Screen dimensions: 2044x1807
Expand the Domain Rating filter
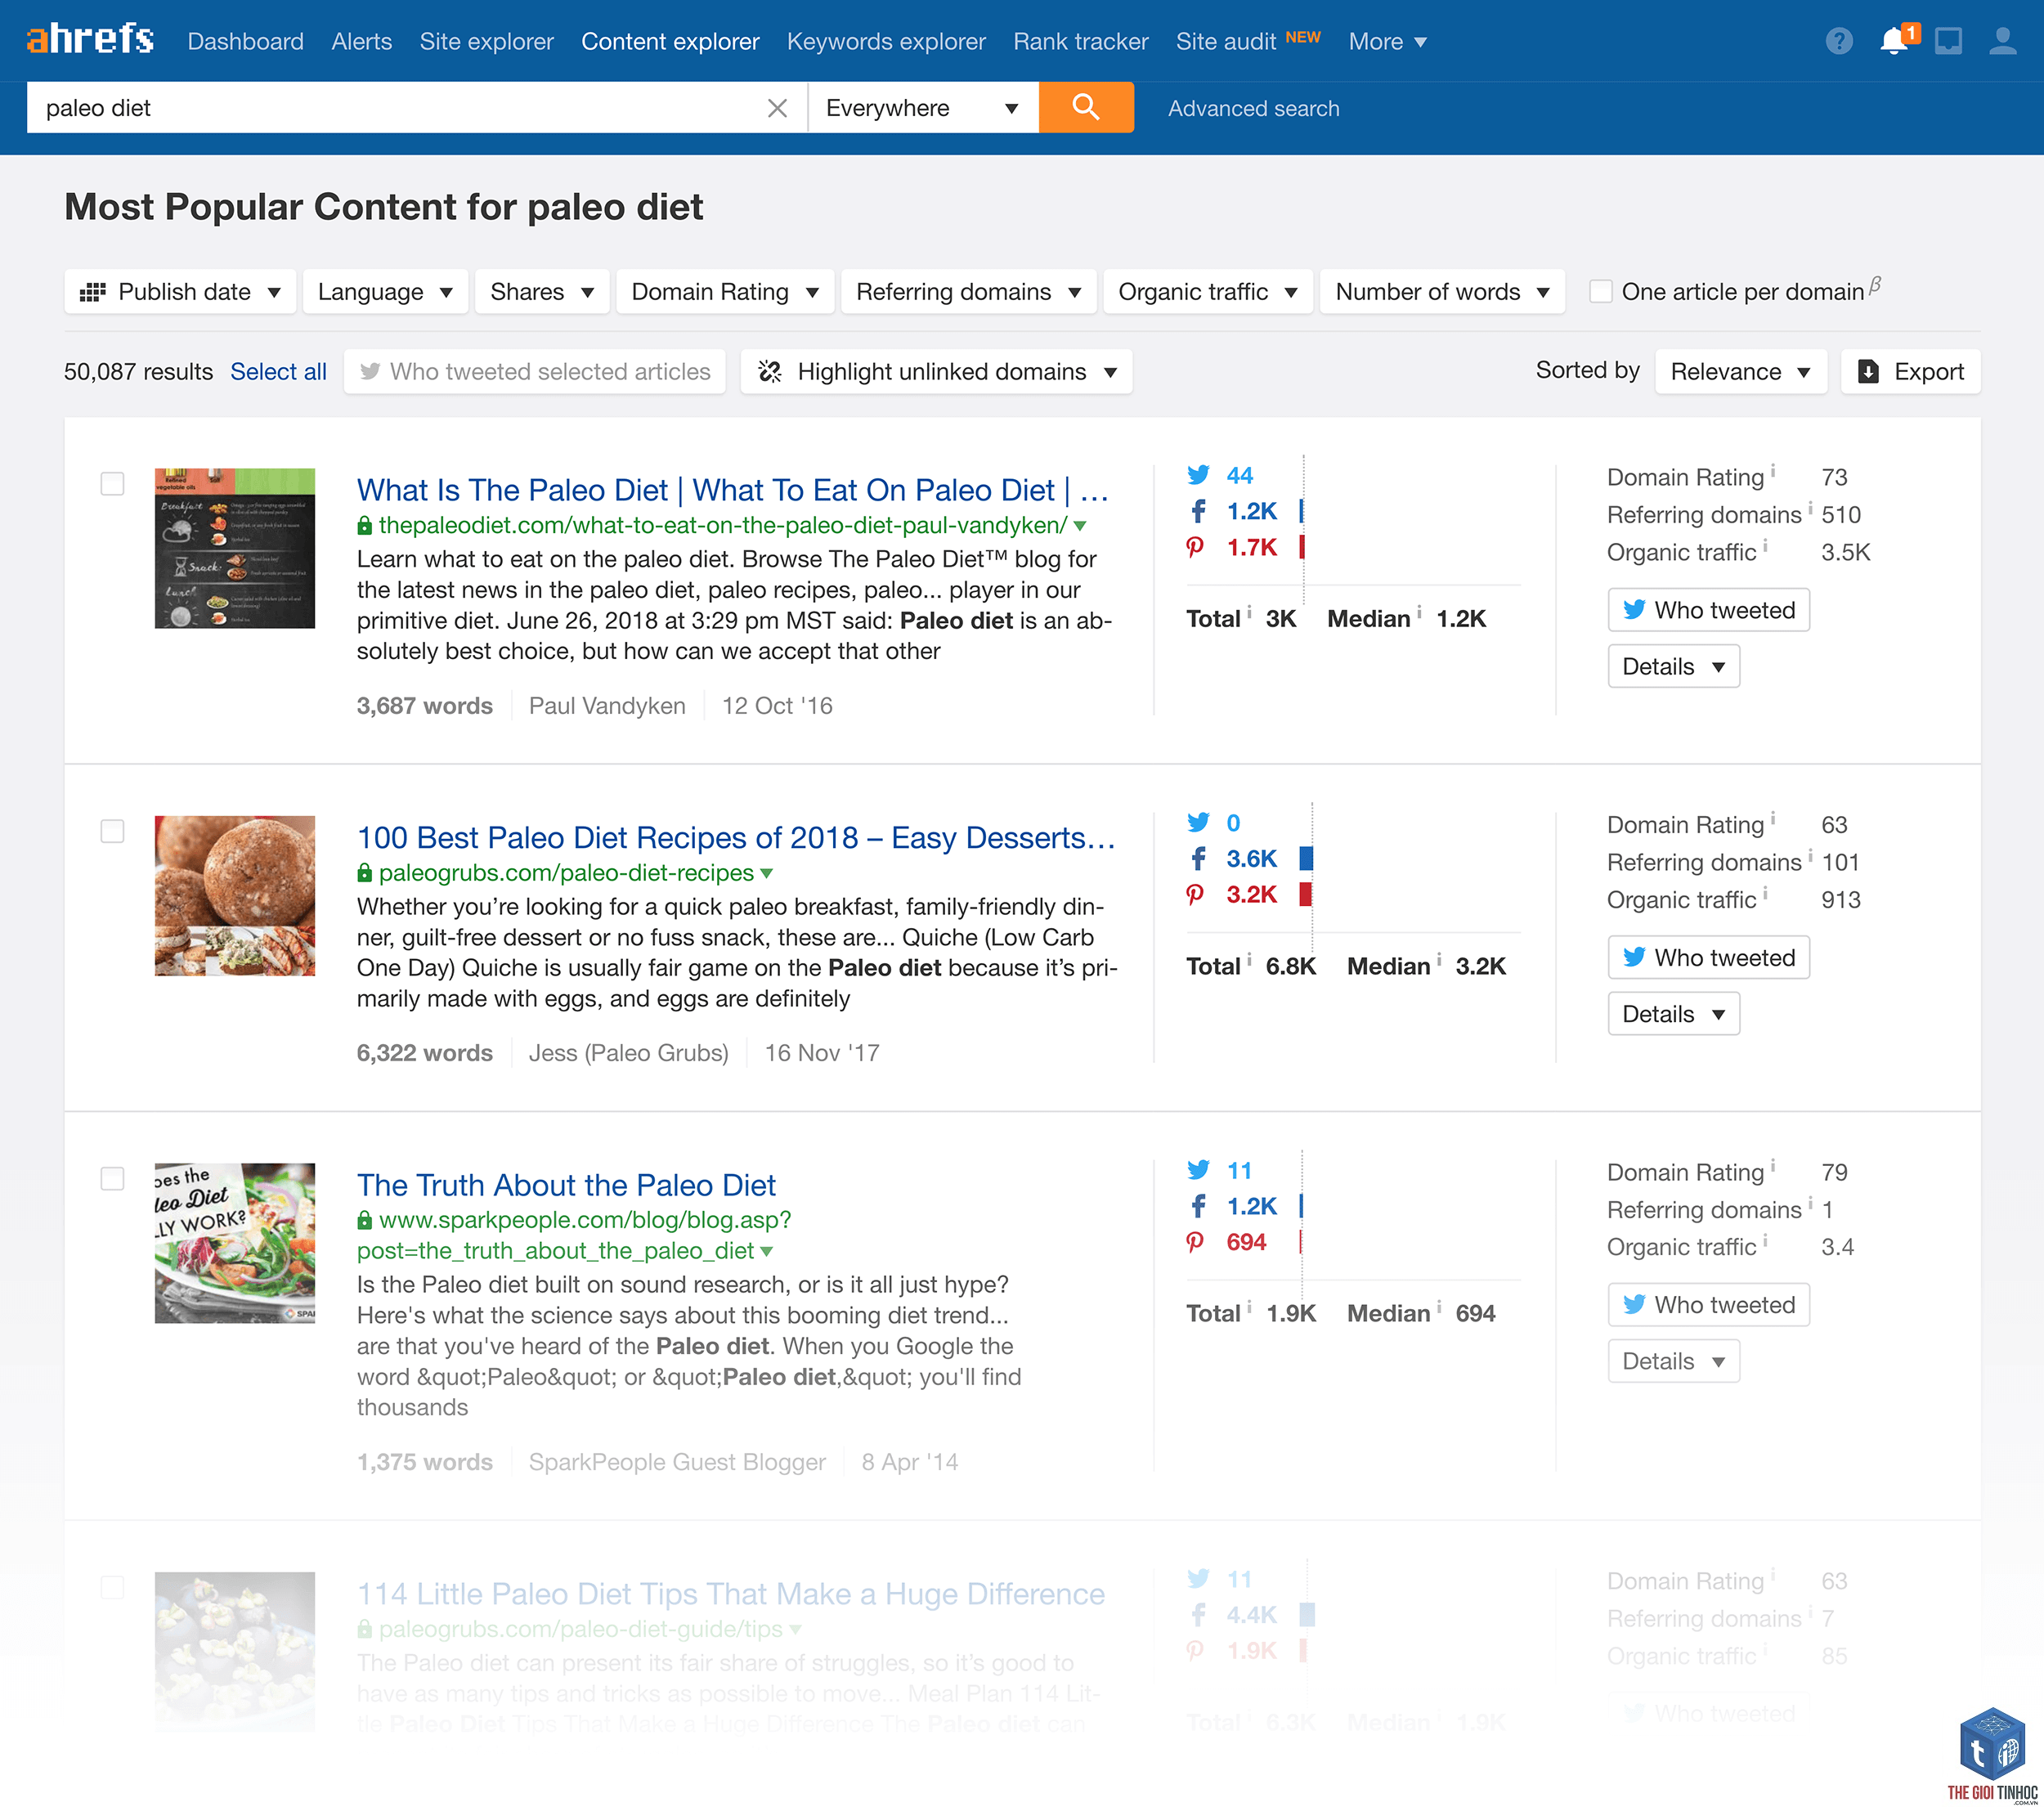(725, 292)
